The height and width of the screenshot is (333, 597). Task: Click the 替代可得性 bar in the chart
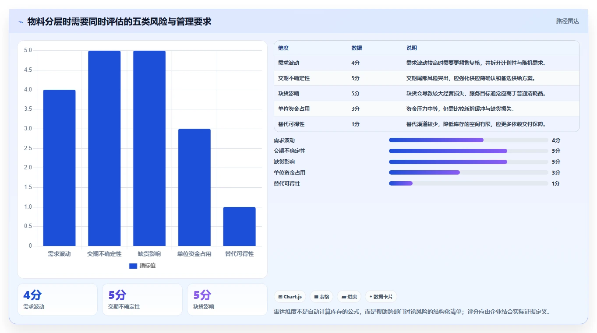pyautogui.click(x=240, y=227)
